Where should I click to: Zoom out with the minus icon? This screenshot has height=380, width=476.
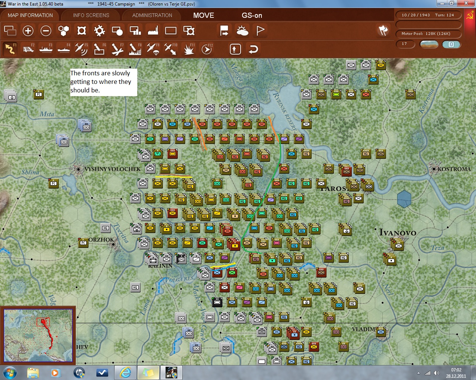(46, 30)
